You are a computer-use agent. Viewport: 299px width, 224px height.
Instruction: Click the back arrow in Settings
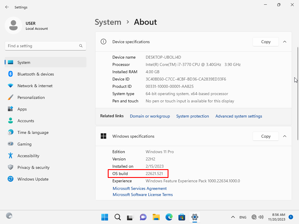click(7, 7)
